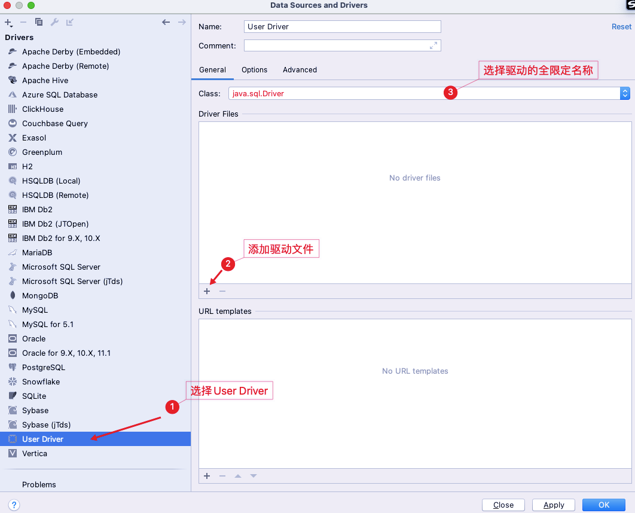
Task: Click the import arrow icon in toolbar
Action: (x=69, y=22)
